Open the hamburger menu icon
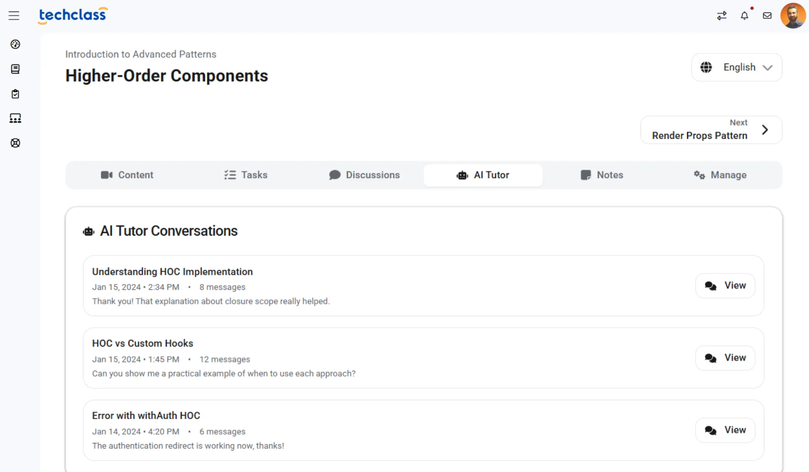The image size is (809, 472). 14,16
